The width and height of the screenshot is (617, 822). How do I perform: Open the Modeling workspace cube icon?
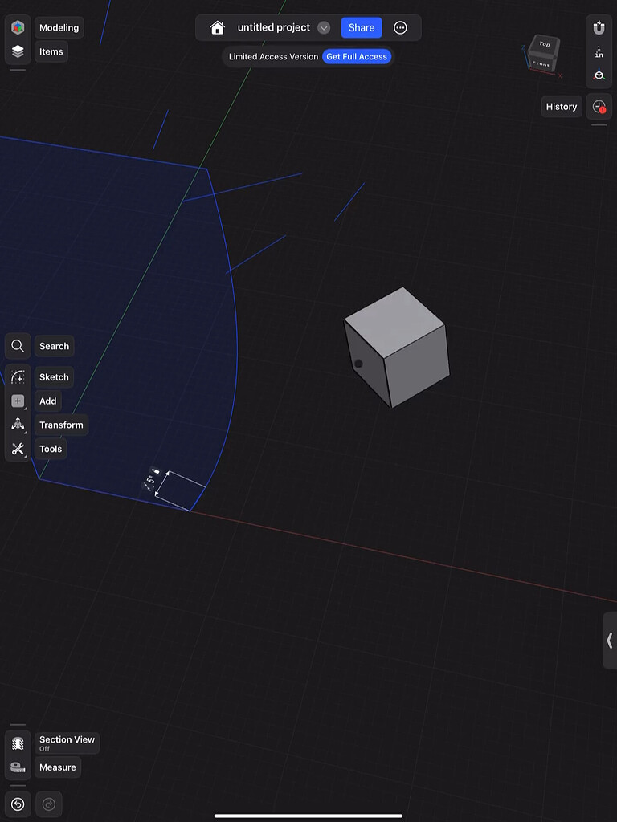coord(18,27)
